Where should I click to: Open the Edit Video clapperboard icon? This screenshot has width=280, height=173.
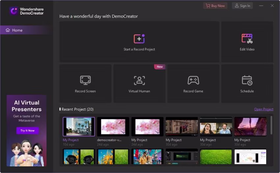point(247,39)
